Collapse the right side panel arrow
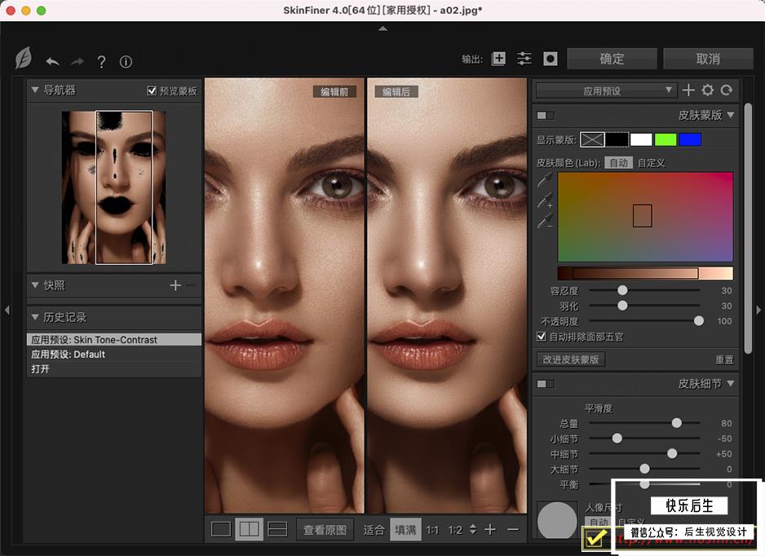This screenshot has height=556, width=765. [758, 310]
